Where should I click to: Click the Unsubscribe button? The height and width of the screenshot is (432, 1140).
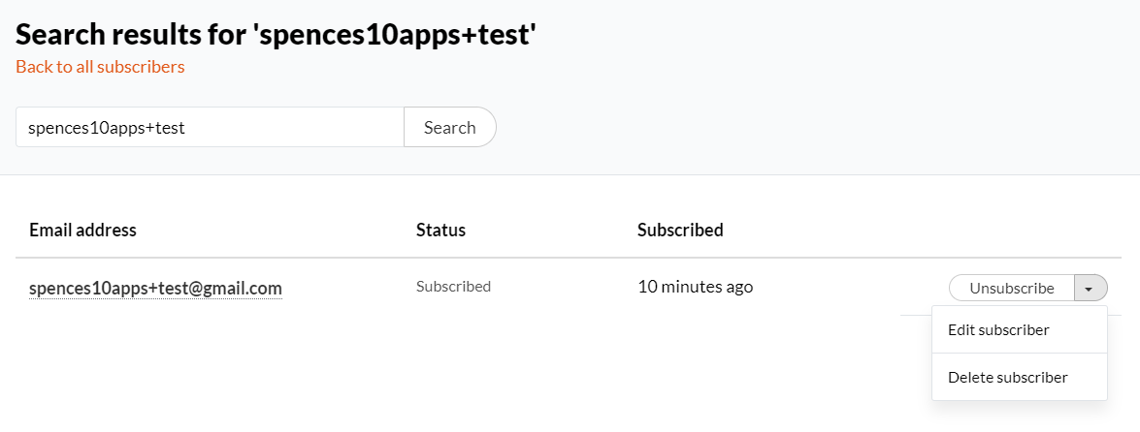click(x=1011, y=289)
